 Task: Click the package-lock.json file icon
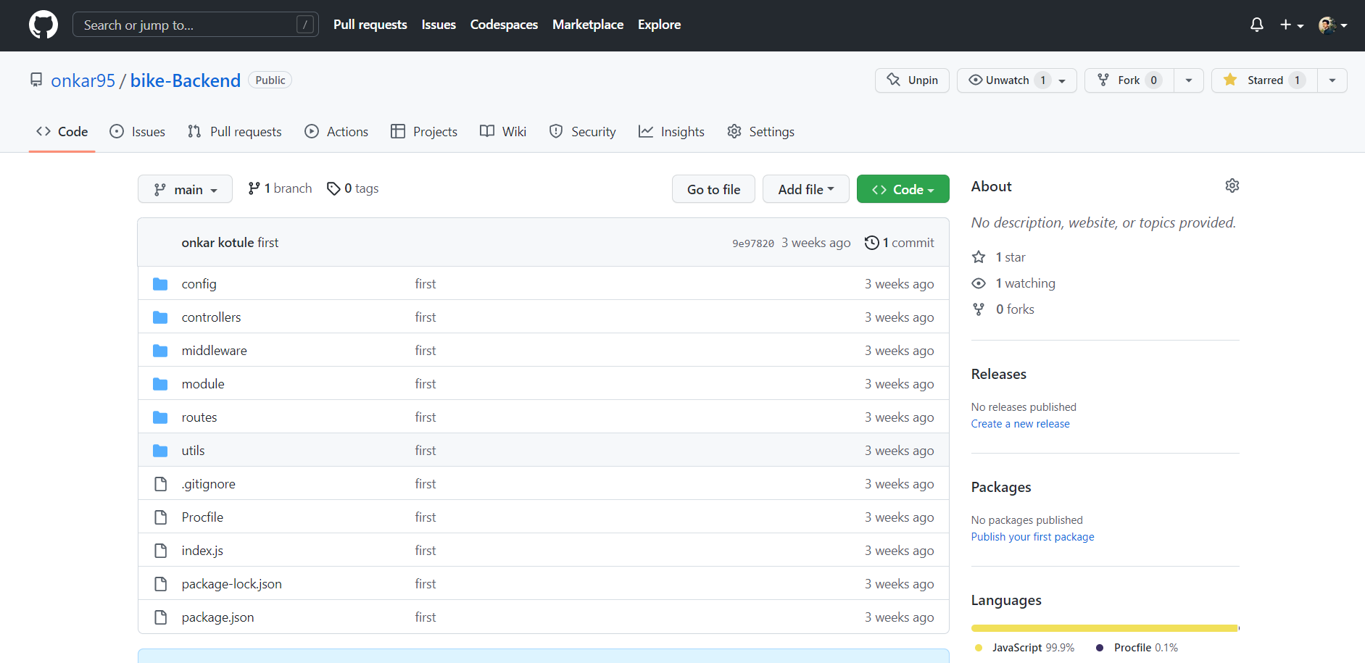(x=160, y=584)
